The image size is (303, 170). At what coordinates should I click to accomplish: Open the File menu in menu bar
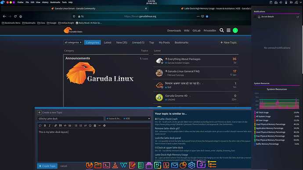(27, 2)
